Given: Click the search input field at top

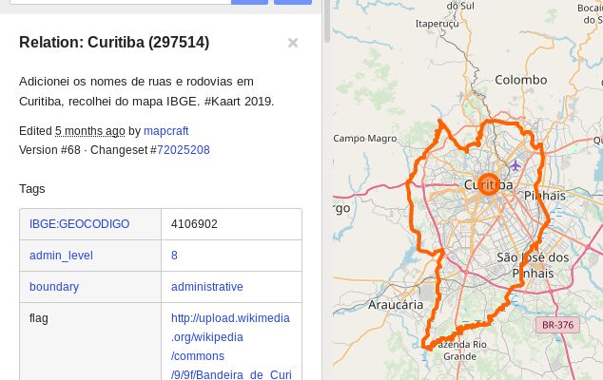Looking at the screenshot, I should [x=120, y=2].
